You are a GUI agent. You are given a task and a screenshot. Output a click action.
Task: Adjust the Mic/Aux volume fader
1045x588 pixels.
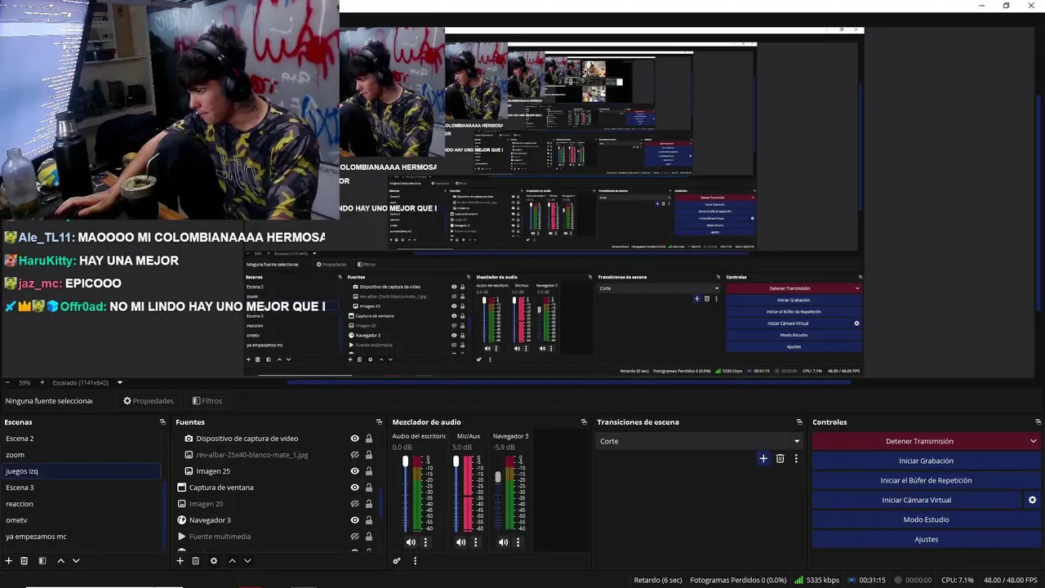coord(456,462)
